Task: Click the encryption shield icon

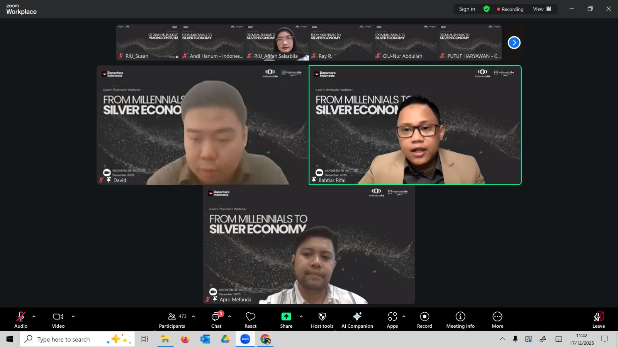Action: [x=486, y=9]
